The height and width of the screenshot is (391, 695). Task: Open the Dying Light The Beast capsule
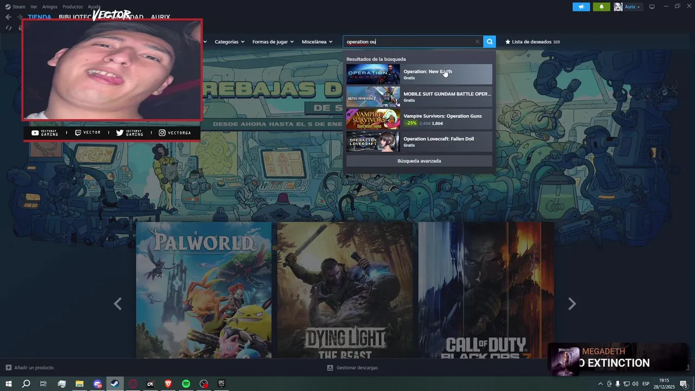tap(345, 290)
